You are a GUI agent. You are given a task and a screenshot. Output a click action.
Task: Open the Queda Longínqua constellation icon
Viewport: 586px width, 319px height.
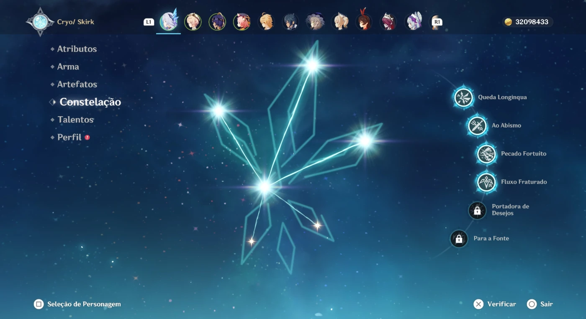[x=464, y=97]
